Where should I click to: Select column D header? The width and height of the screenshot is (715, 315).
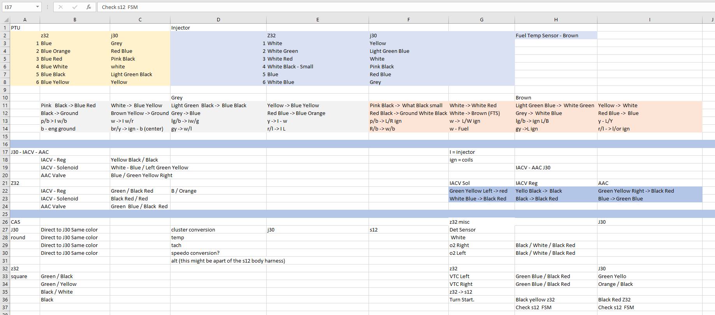pos(218,19)
